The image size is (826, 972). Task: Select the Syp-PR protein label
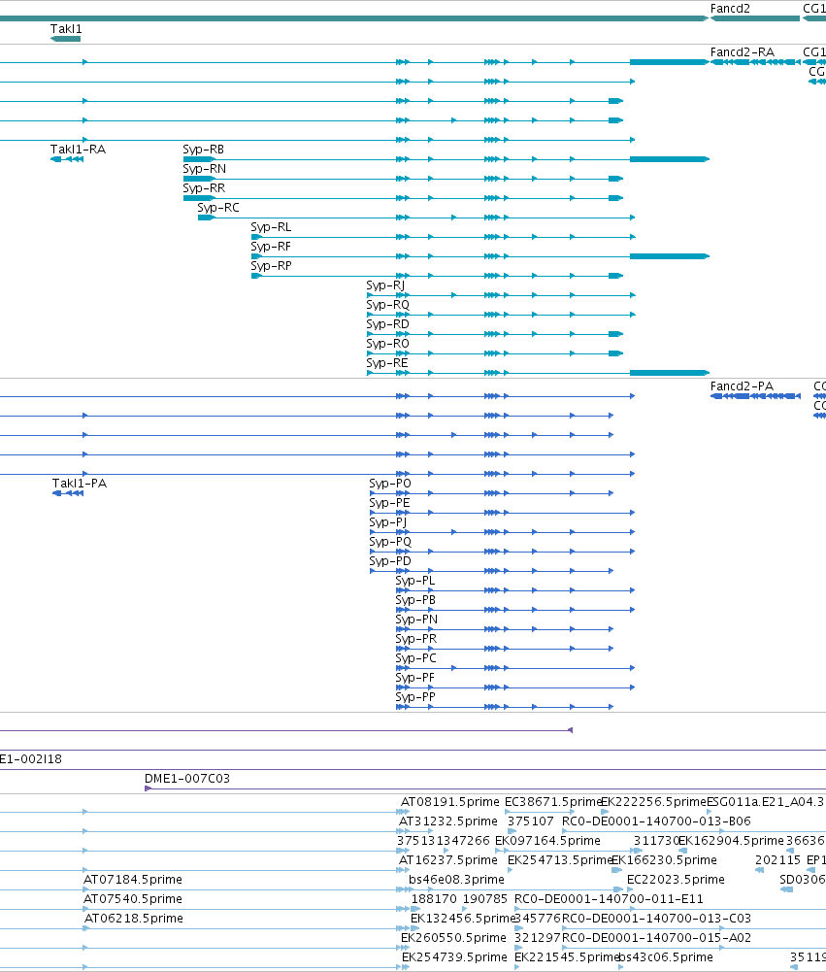415,639
